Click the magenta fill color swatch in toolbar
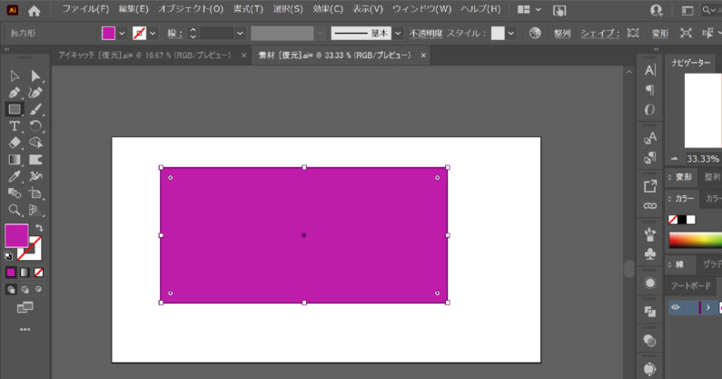The image size is (722, 379). tap(15, 235)
